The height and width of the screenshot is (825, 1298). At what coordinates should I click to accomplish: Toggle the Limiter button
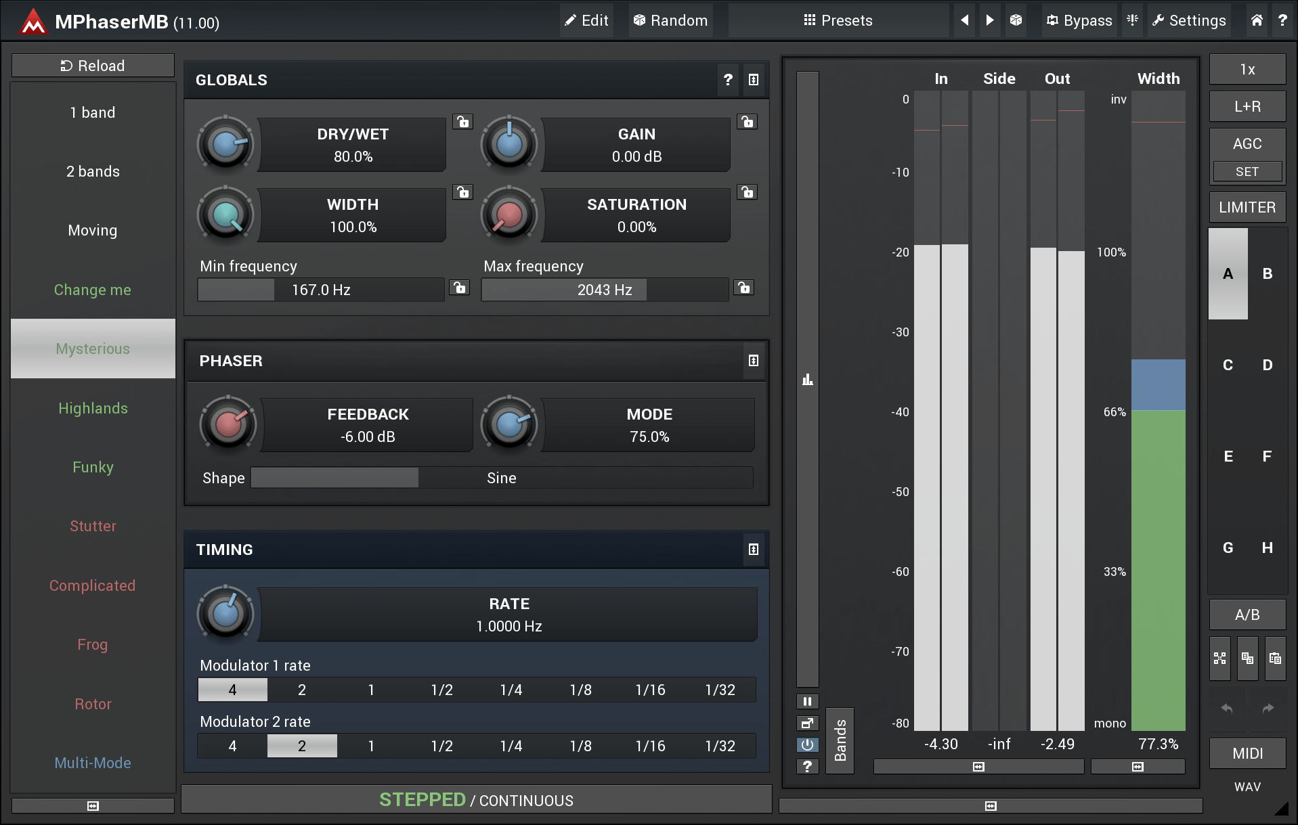pos(1247,207)
